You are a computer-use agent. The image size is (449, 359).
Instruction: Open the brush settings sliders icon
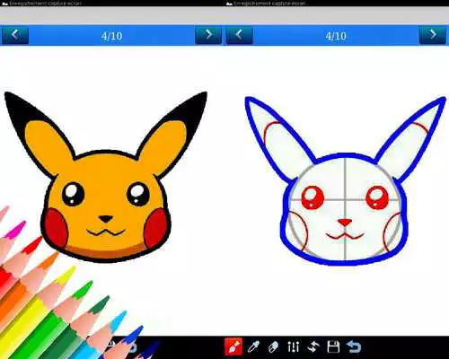pos(294,347)
